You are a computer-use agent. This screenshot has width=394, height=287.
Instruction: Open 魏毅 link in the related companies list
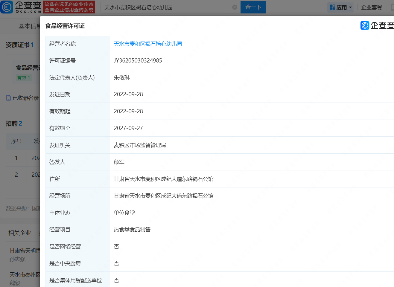[15, 283]
